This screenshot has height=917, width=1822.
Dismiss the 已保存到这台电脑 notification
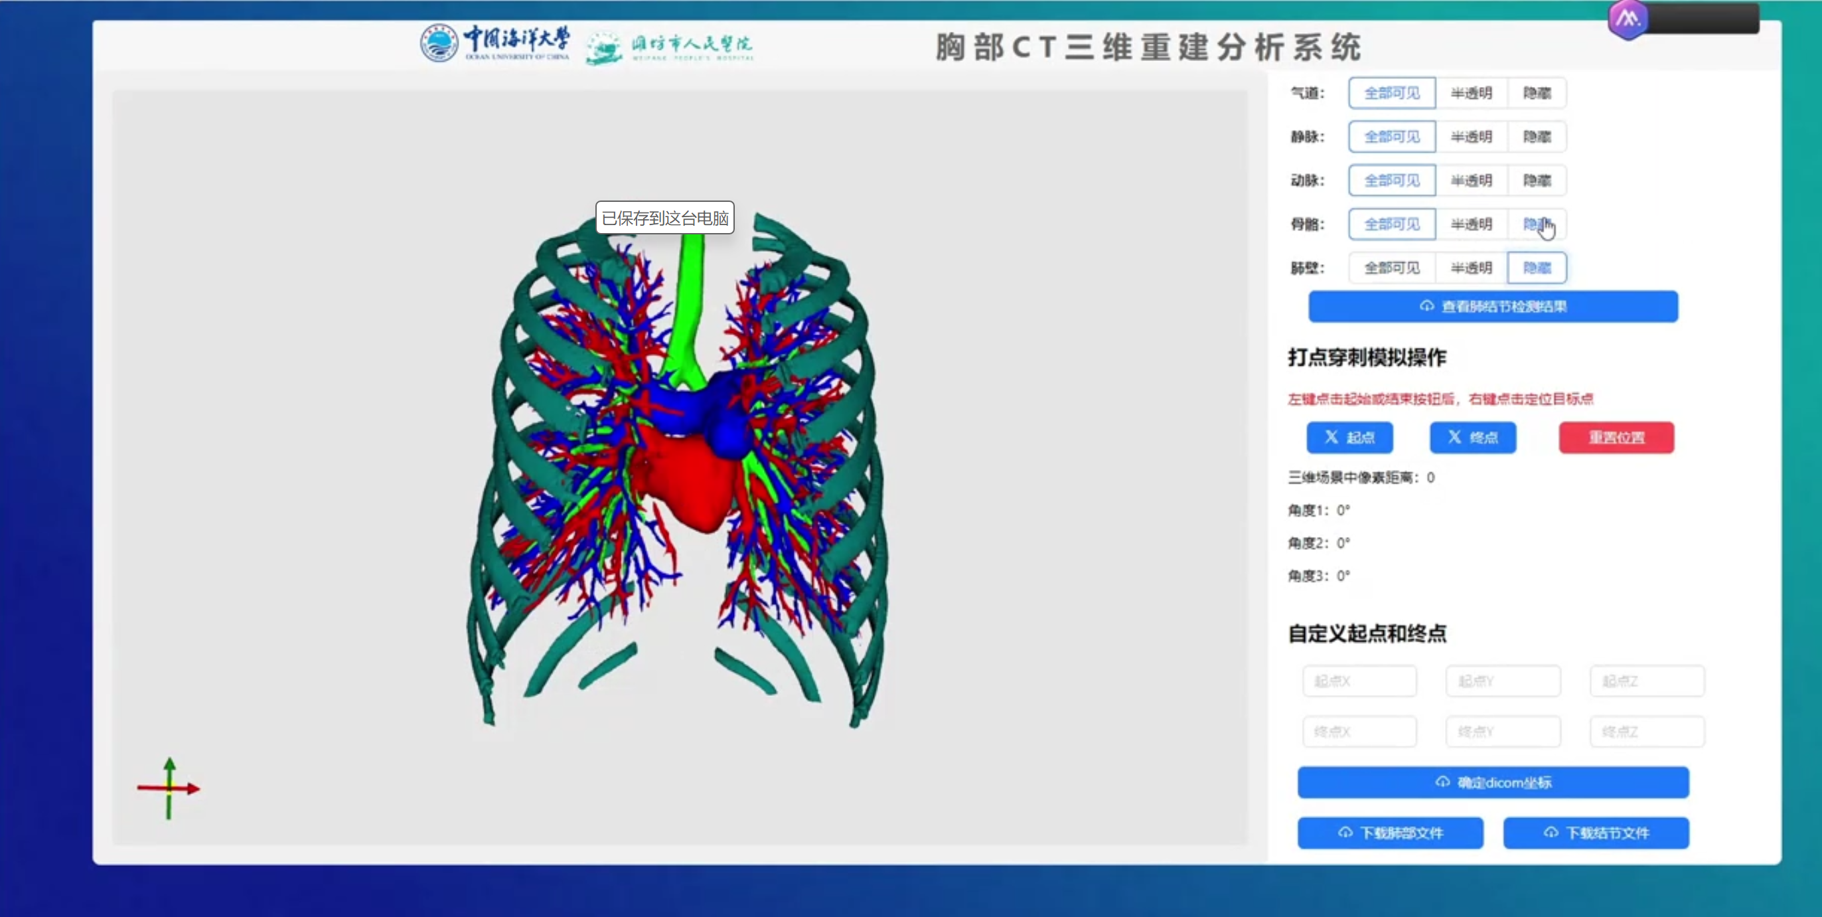pos(666,218)
